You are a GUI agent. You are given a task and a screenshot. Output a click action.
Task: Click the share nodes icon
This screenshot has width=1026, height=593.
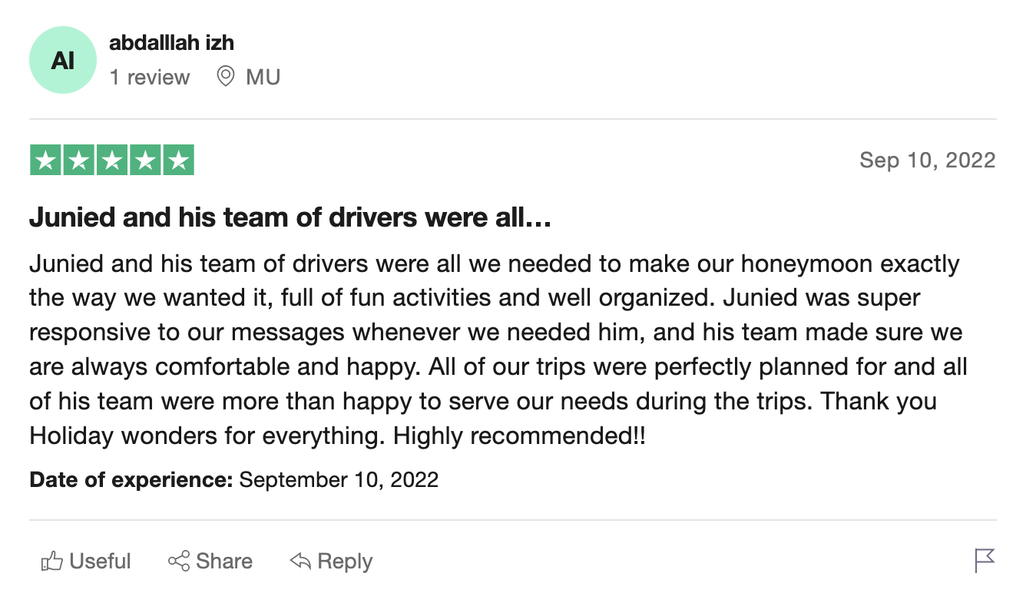click(178, 562)
